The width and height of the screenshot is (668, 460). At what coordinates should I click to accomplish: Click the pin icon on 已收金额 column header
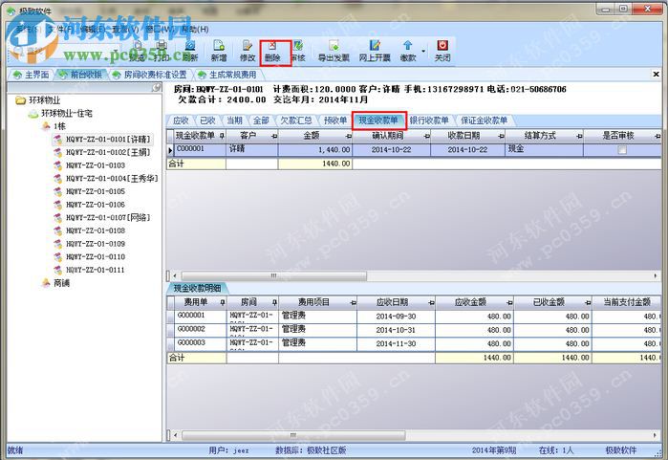[588, 303]
